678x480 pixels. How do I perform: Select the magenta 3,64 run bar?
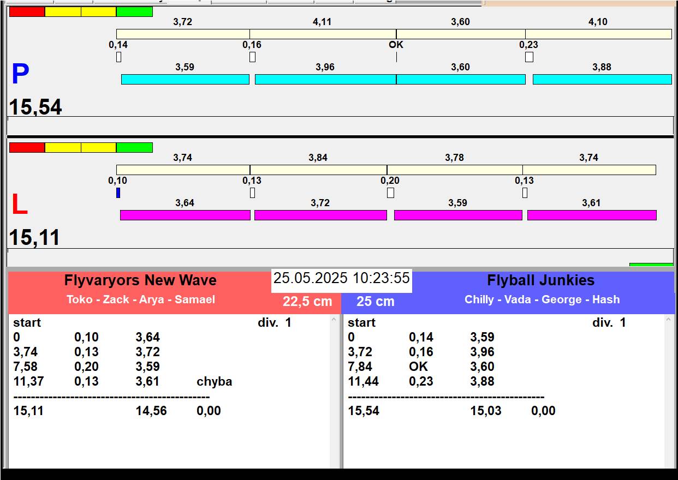185,215
